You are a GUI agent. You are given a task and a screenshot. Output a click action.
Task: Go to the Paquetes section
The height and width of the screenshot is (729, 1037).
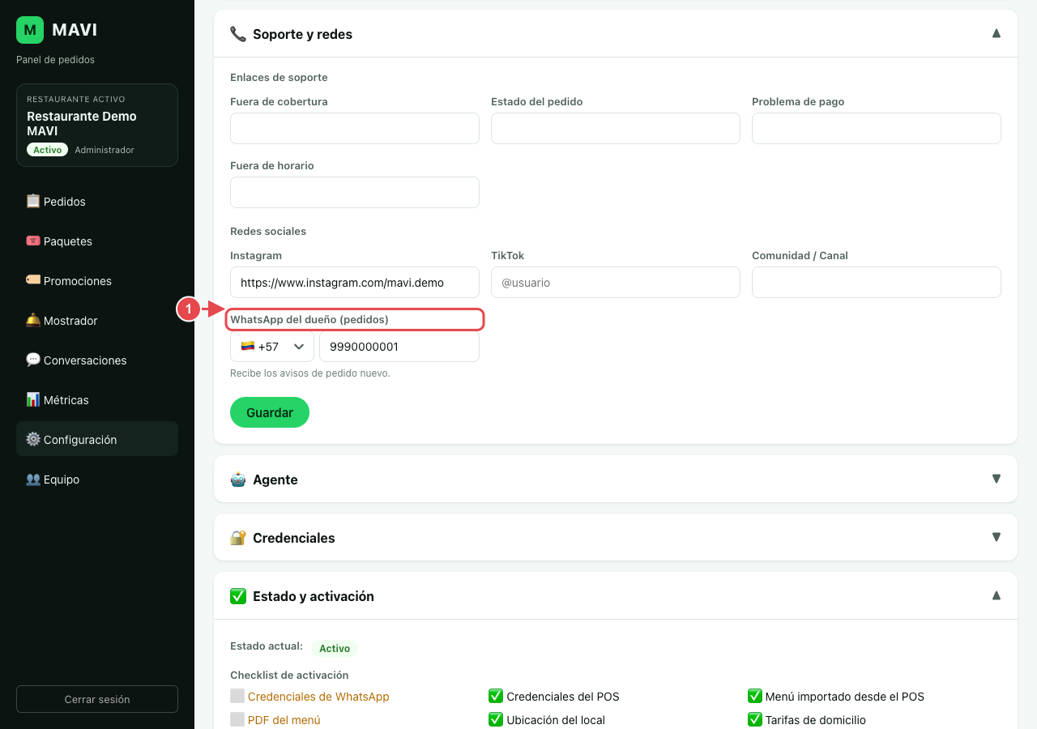pos(97,241)
